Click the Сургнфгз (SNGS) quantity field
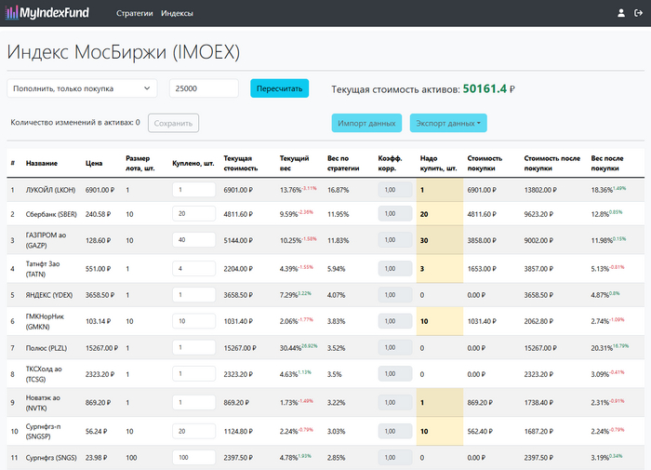651x470 pixels. click(x=193, y=457)
